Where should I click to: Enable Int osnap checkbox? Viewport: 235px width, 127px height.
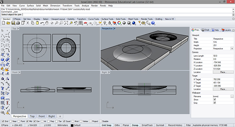click(x=42, y=121)
